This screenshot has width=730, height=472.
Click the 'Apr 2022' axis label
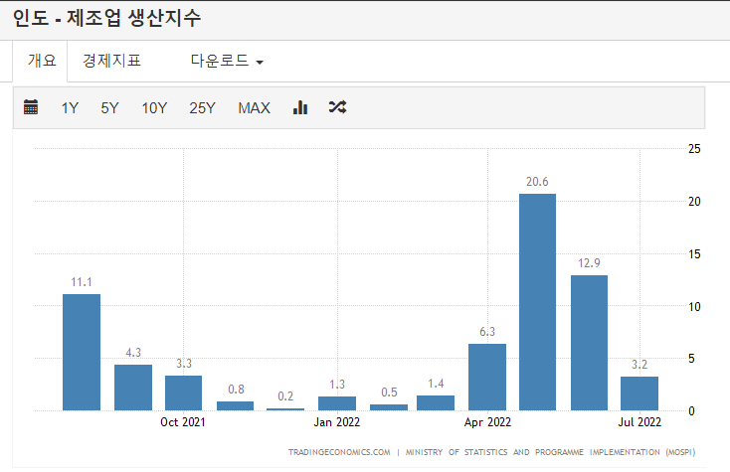click(487, 422)
